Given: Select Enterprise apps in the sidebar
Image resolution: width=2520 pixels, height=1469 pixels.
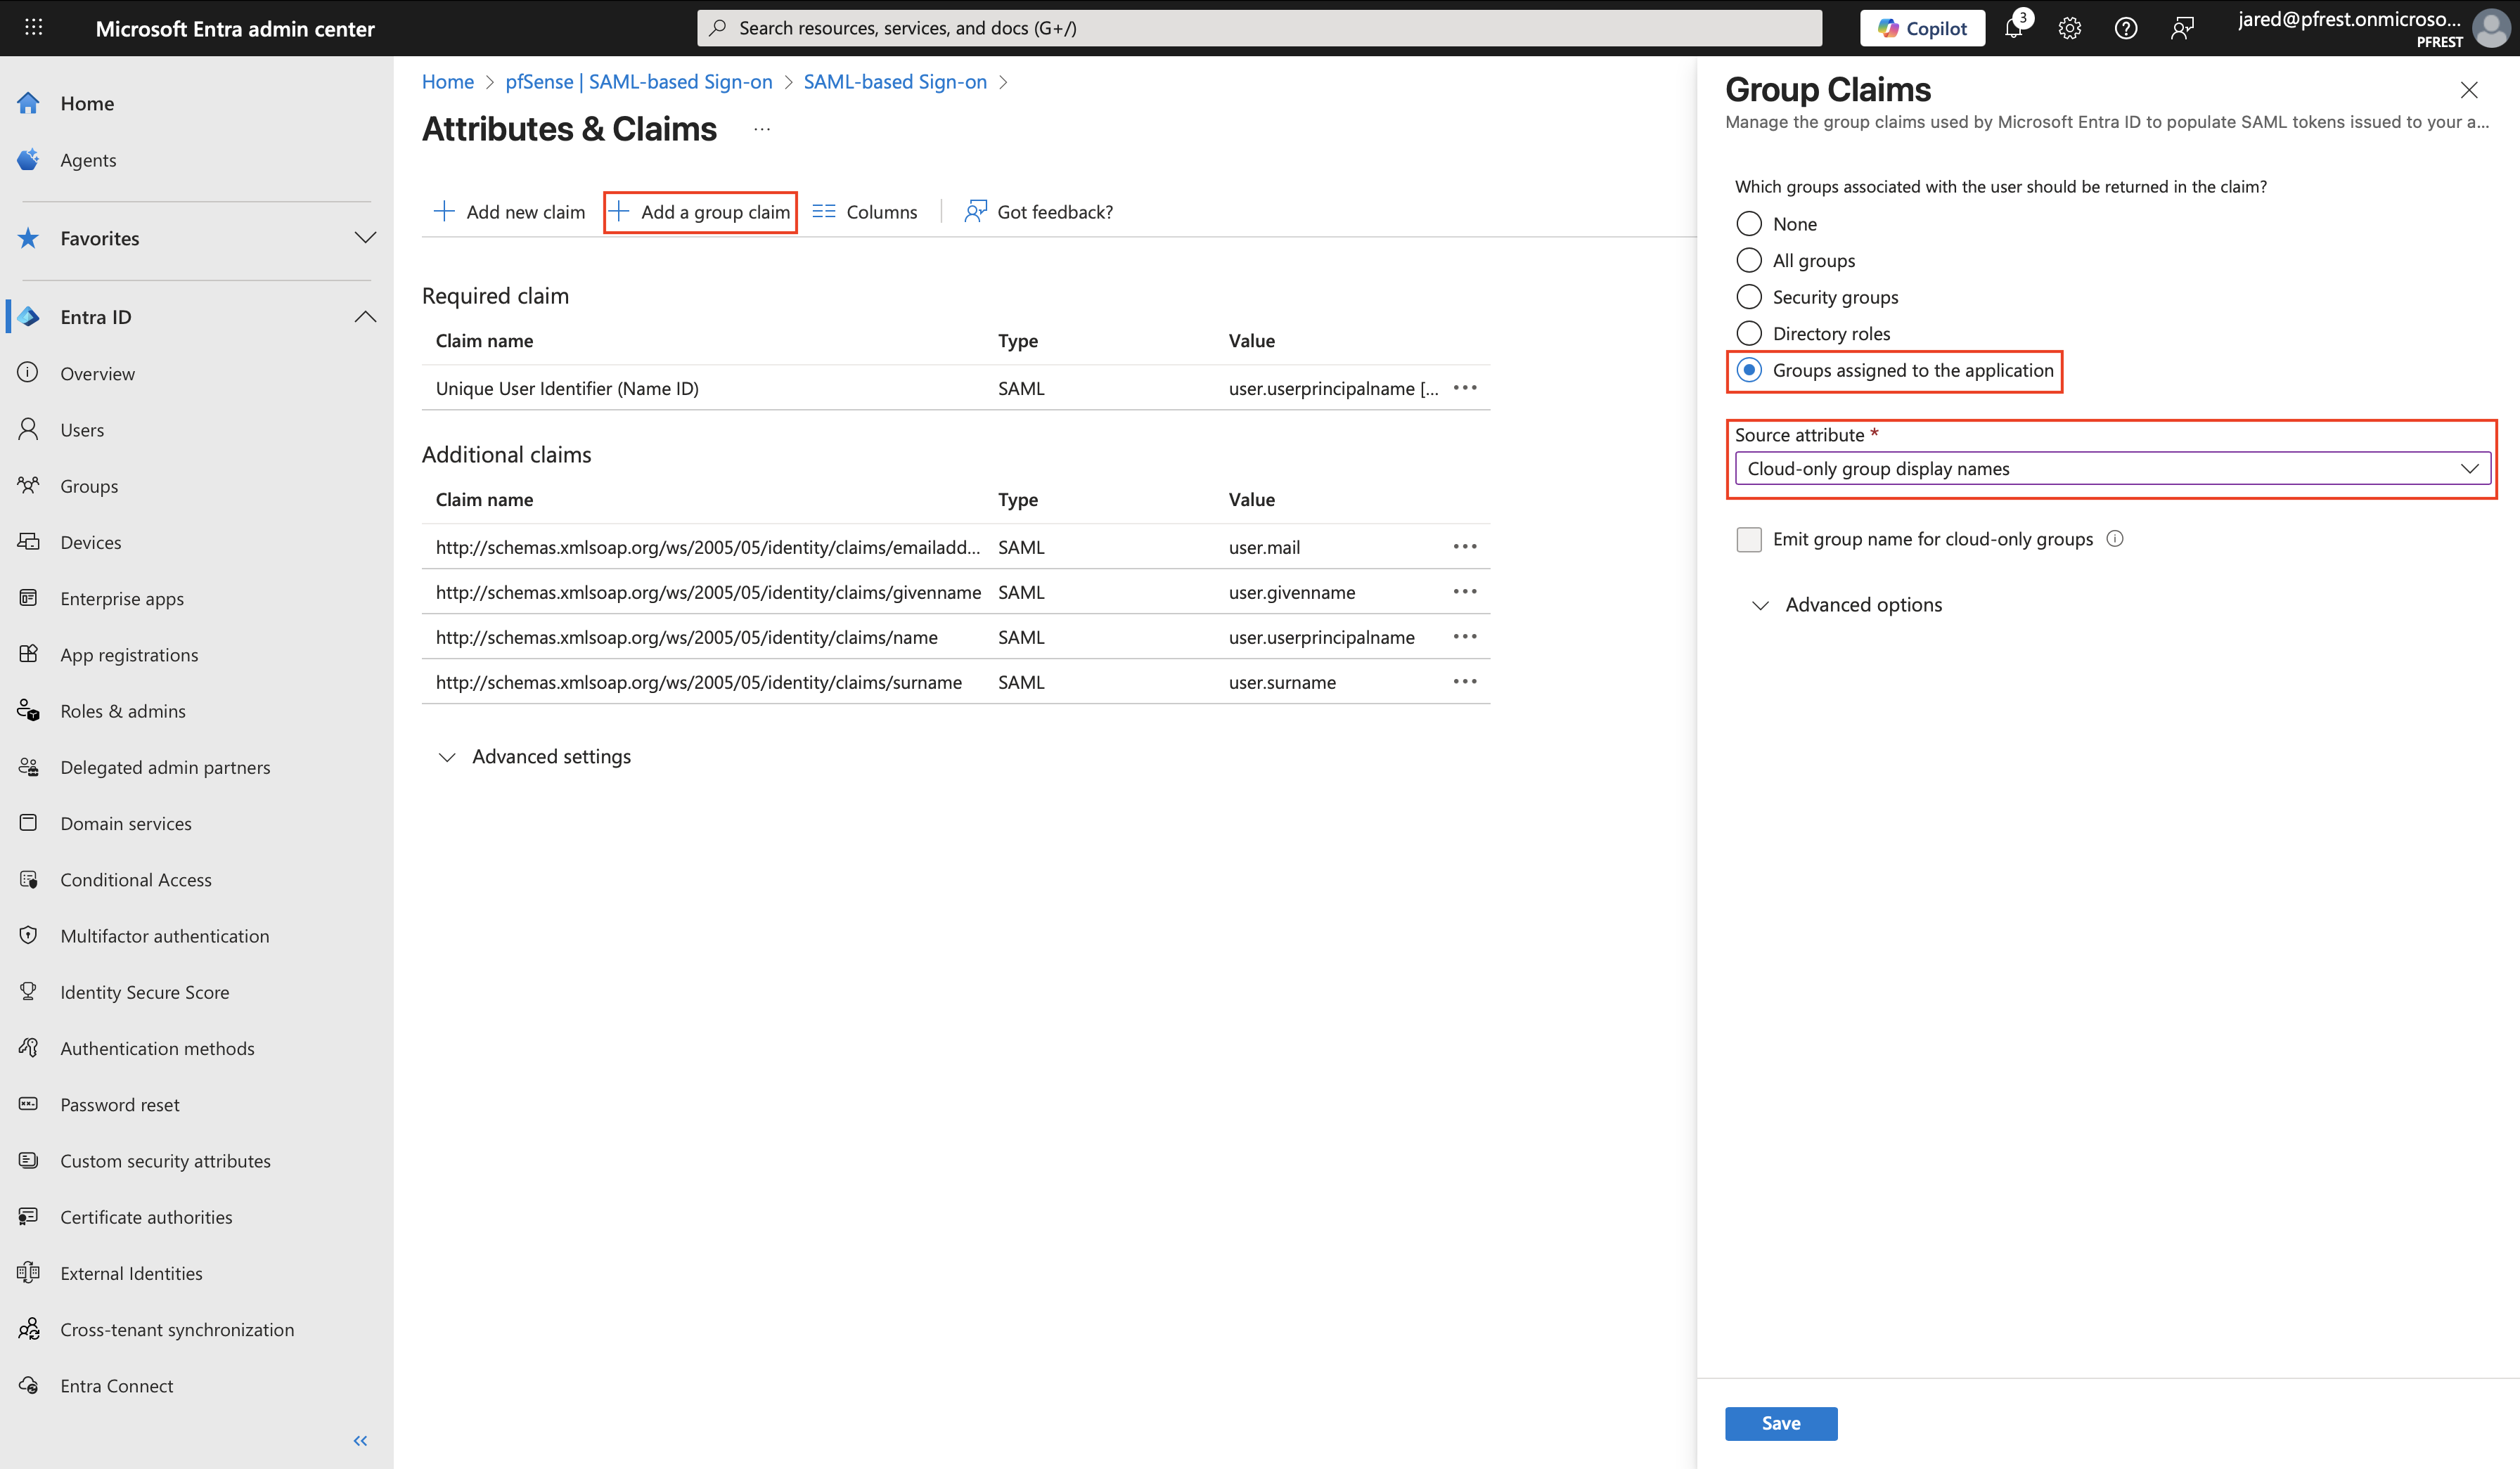Looking at the screenshot, I should (121, 597).
